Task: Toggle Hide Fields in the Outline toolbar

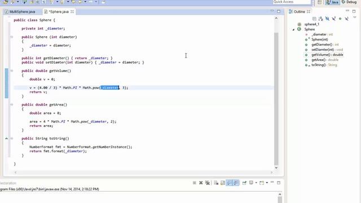Action: click(327, 19)
